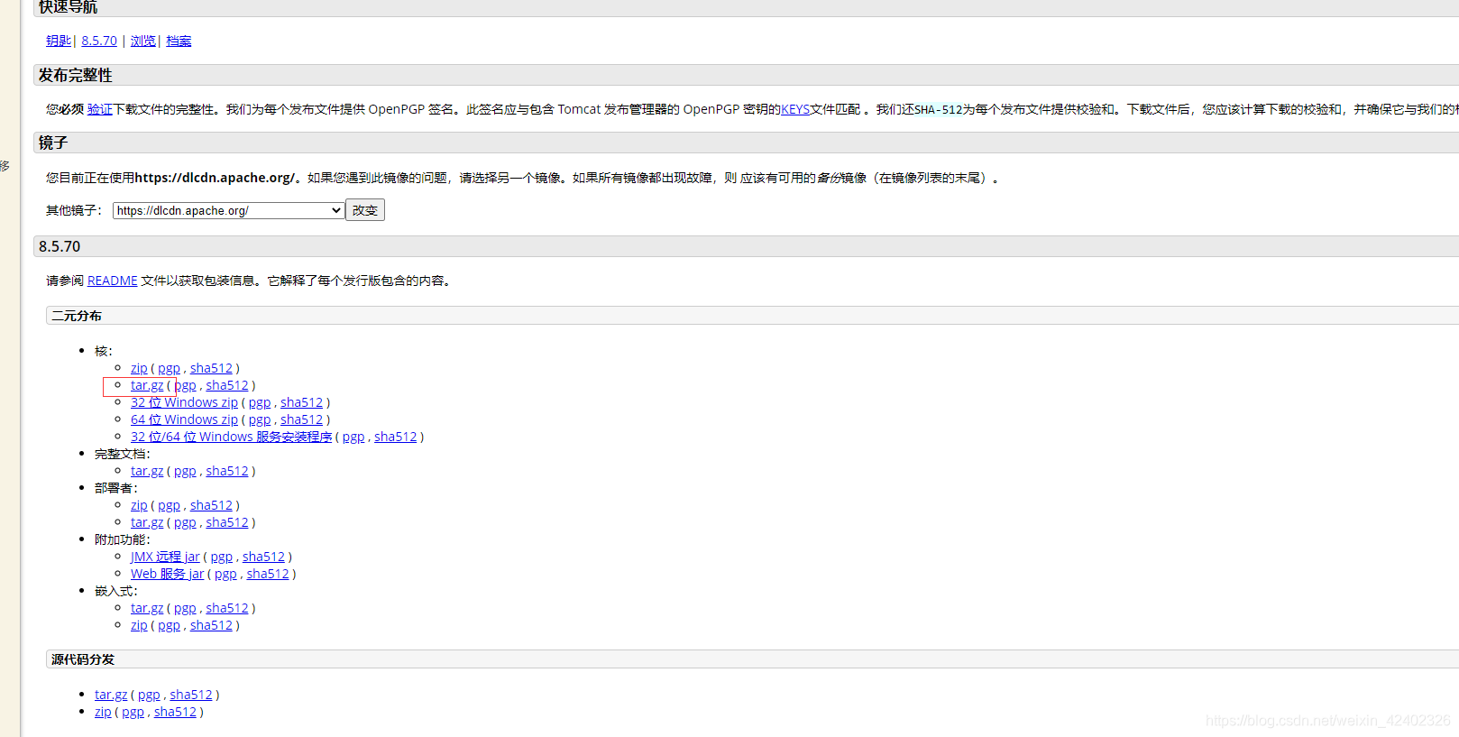Viewport: 1459px width, 737px height.
Task: Open sha512 checksum for core tar.gz
Action: click(227, 385)
